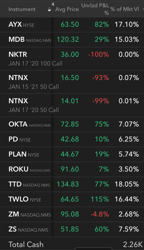144x250 pixels.
Task: Select the ROKU position row
Action: pos(72,169)
